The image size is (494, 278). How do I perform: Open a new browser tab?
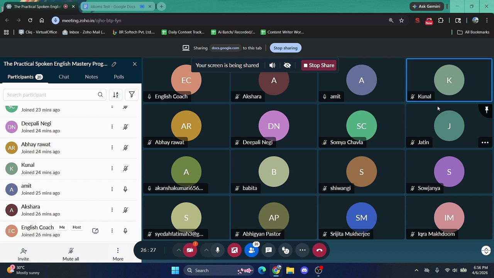click(x=161, y=7)
